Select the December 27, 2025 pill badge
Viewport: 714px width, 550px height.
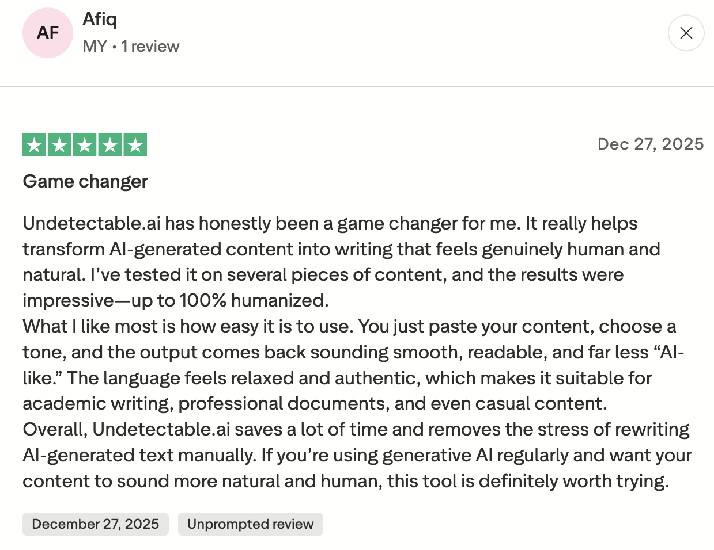[x=96, y=524]
